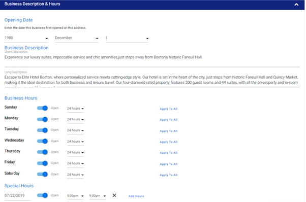
Task: Open Wednesday 24 hours dropdown
Action: (x=75, y=142)
